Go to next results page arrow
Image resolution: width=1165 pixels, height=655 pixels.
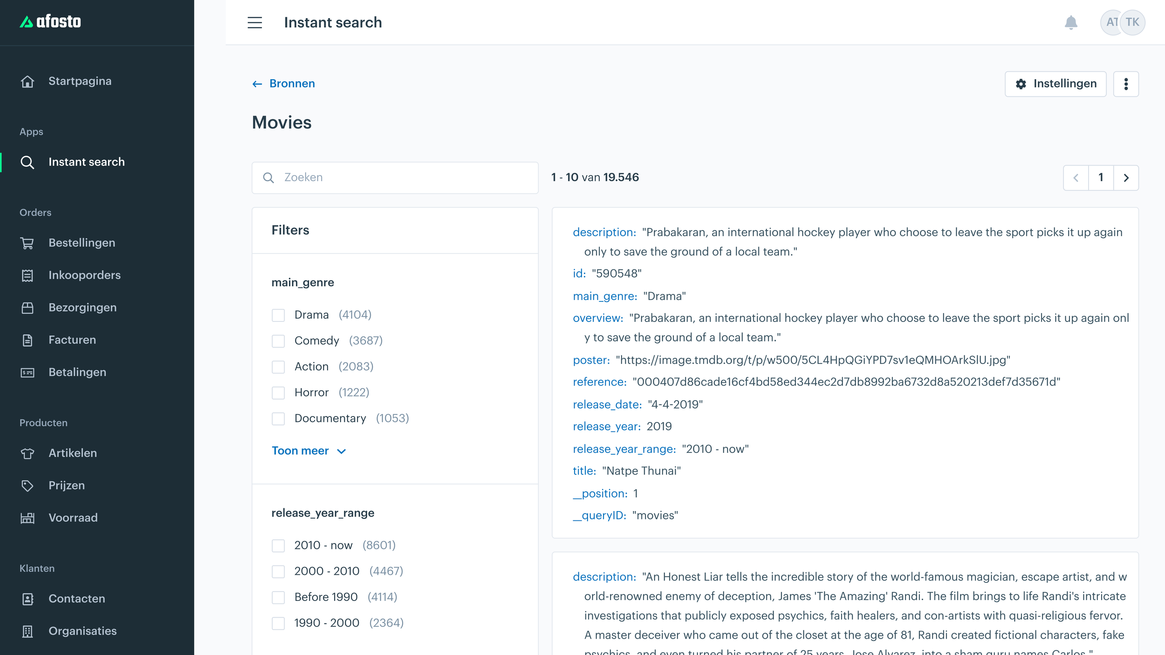[1126, 178]
